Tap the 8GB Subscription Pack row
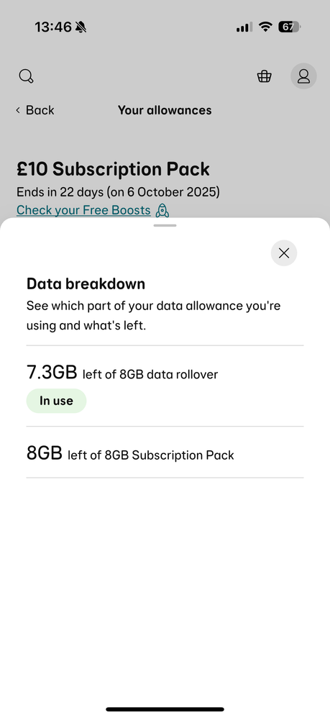 [x=165, y=453]
